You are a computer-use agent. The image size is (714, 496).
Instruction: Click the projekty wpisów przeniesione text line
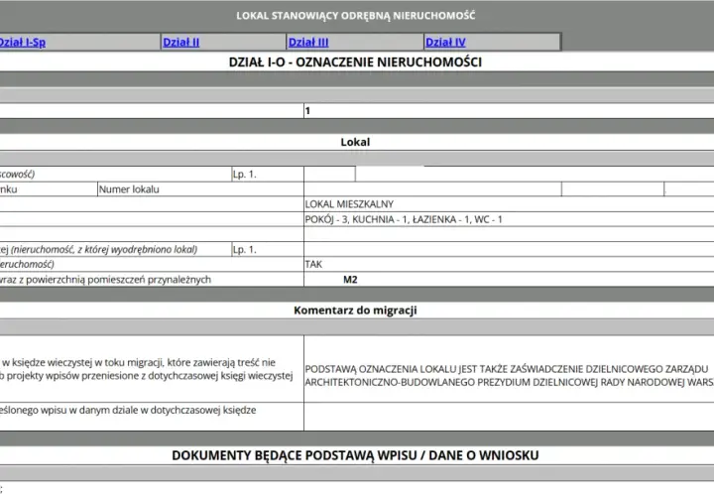[146, 376]
